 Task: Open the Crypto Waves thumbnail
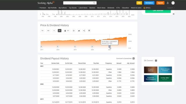[151, 70]
